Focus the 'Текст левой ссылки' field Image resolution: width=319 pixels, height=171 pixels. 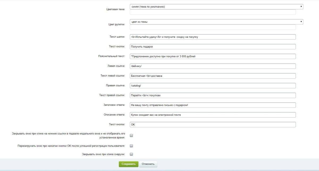(x=213, y=76)
